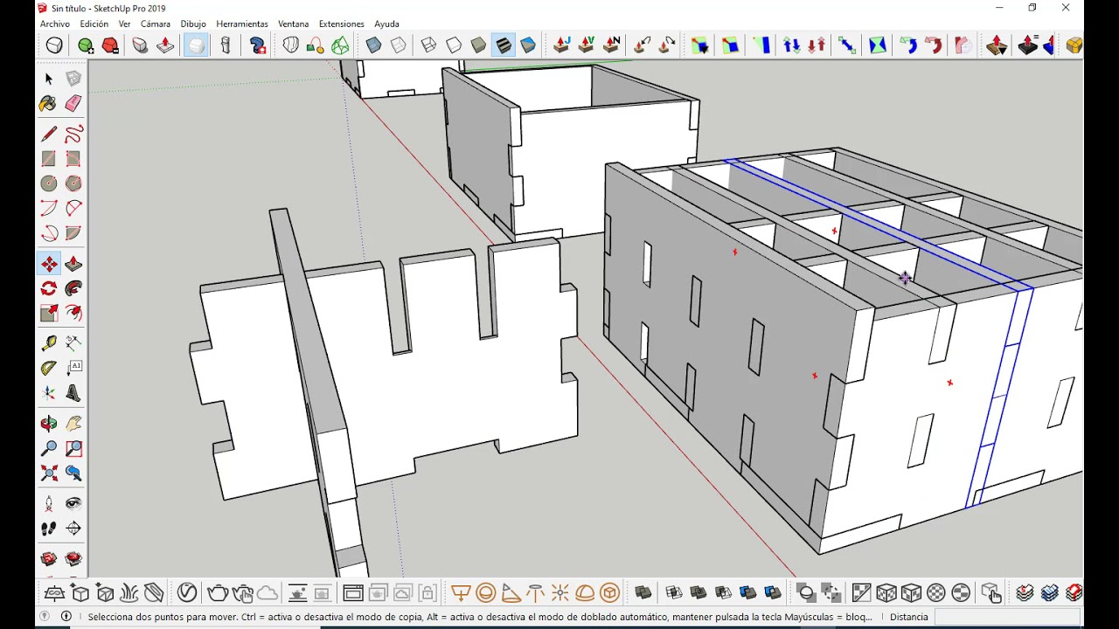
Task: Pick the Eraser tool
Action: click(73, 103)
